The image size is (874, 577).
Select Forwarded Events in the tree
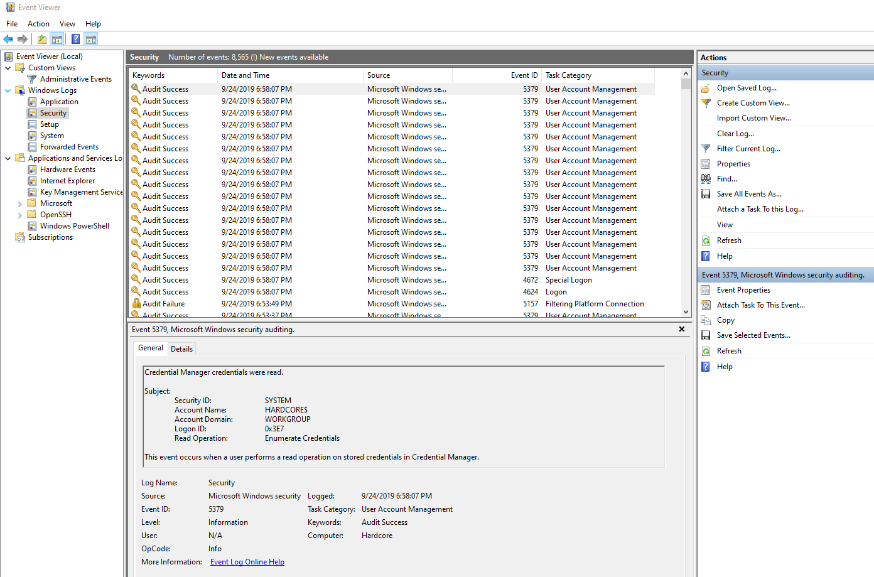tap(69, 147)
